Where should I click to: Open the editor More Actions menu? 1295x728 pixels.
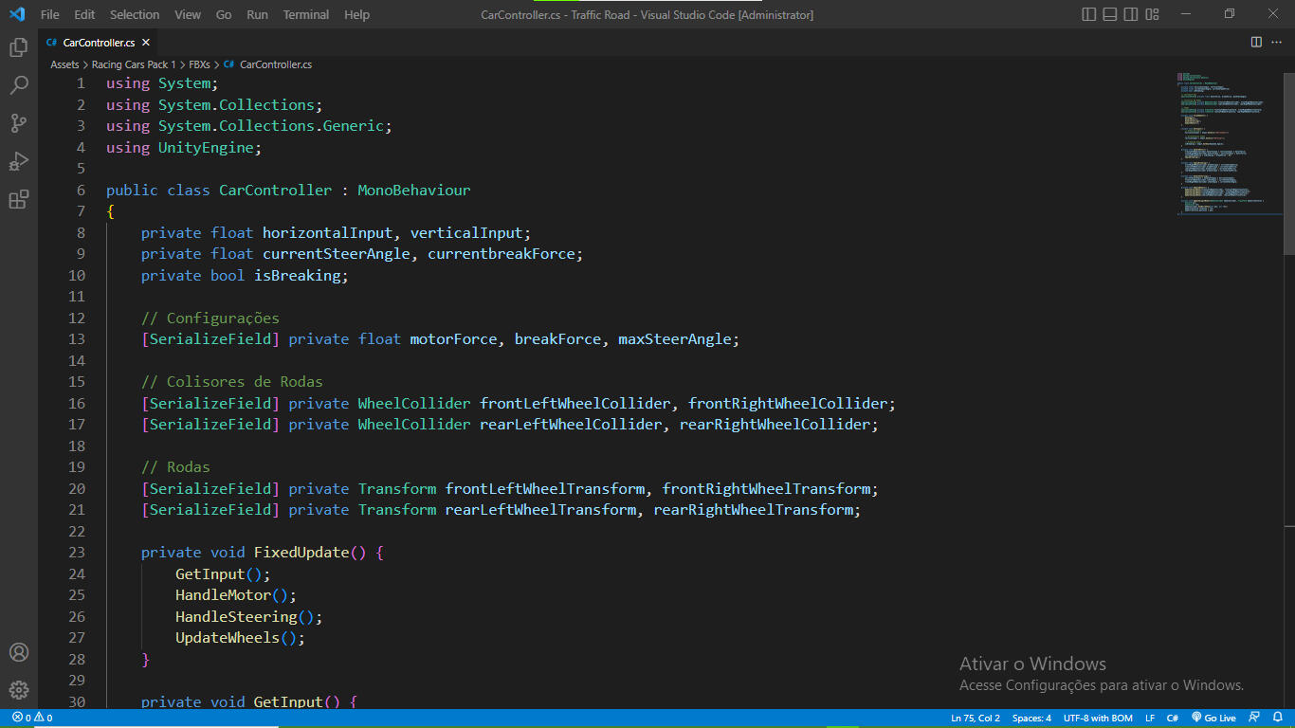1275,42
